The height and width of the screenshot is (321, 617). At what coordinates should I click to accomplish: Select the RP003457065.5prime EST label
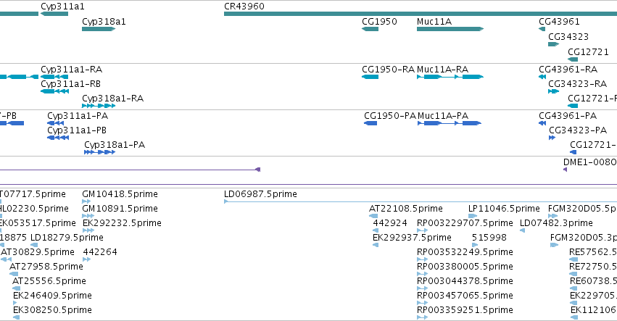click(465, 296)
